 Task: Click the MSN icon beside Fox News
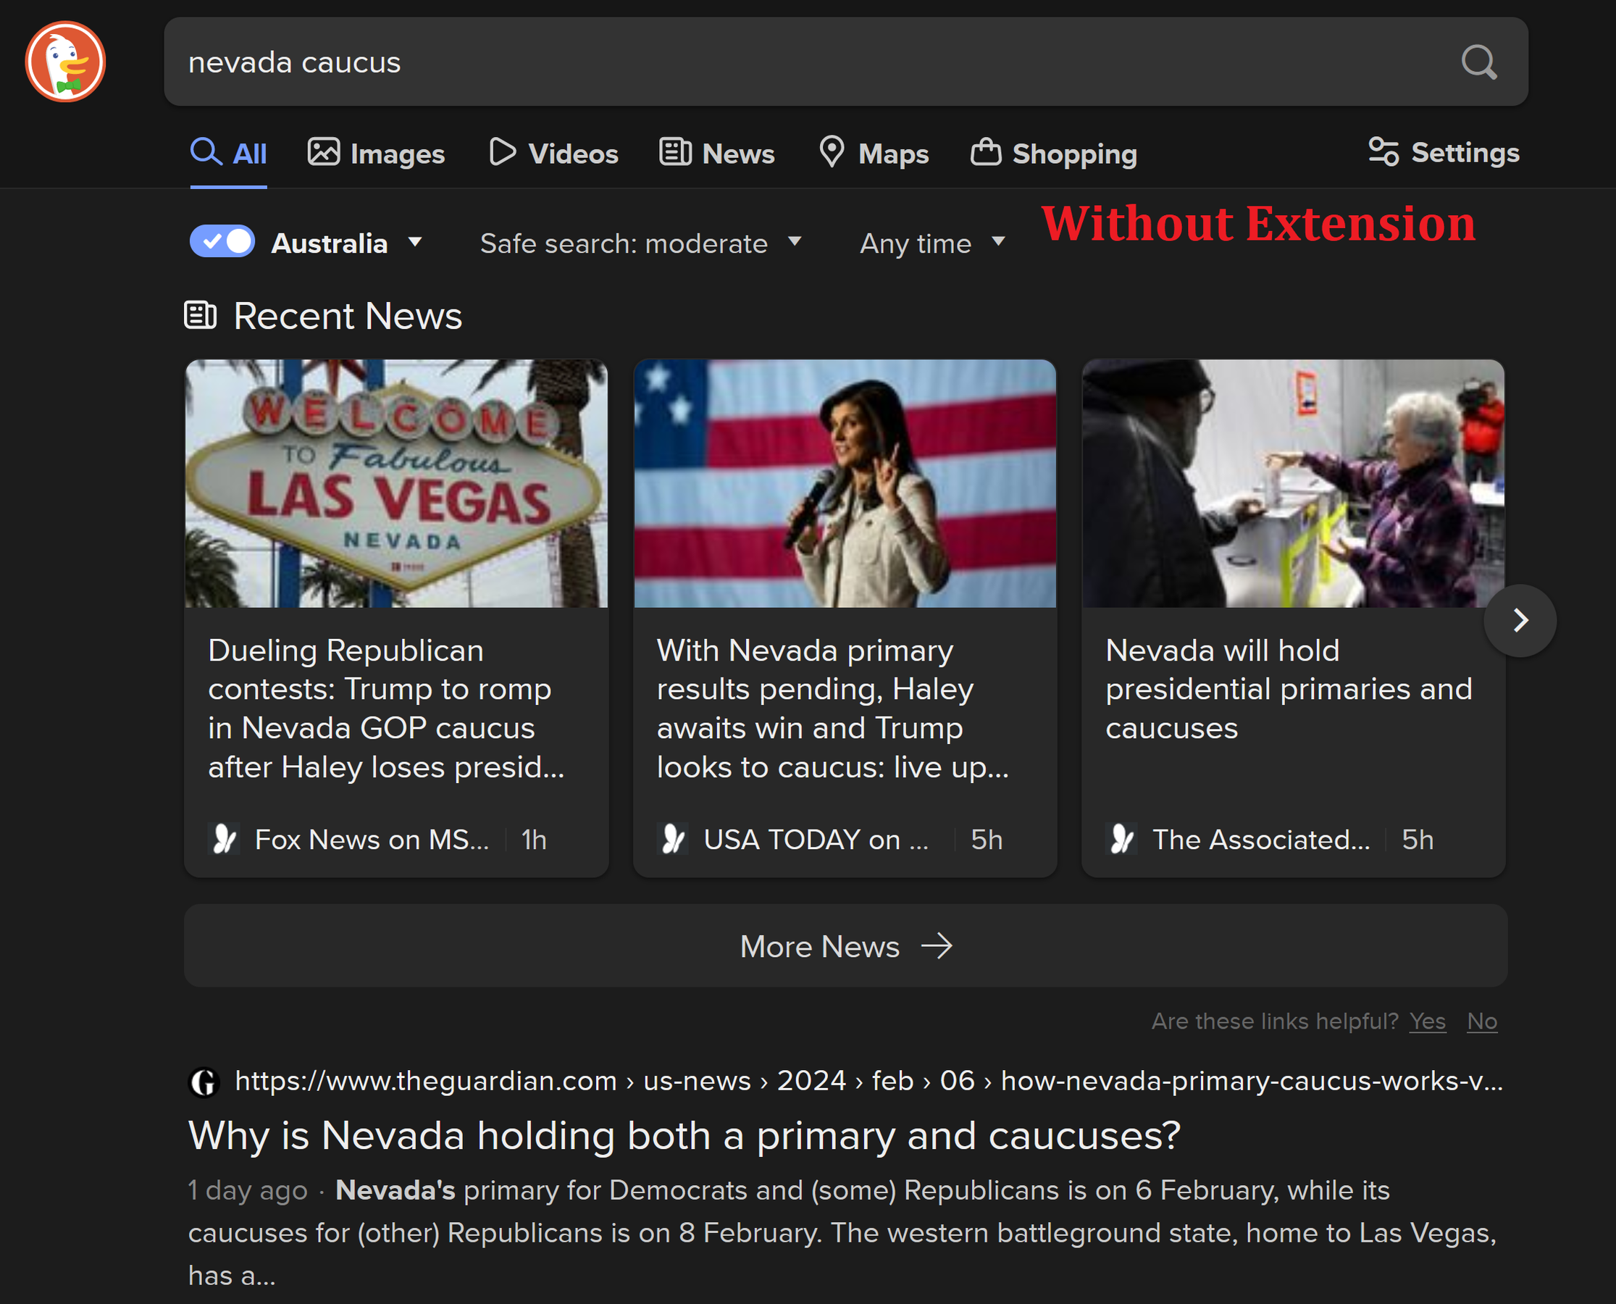pos(224,839)
